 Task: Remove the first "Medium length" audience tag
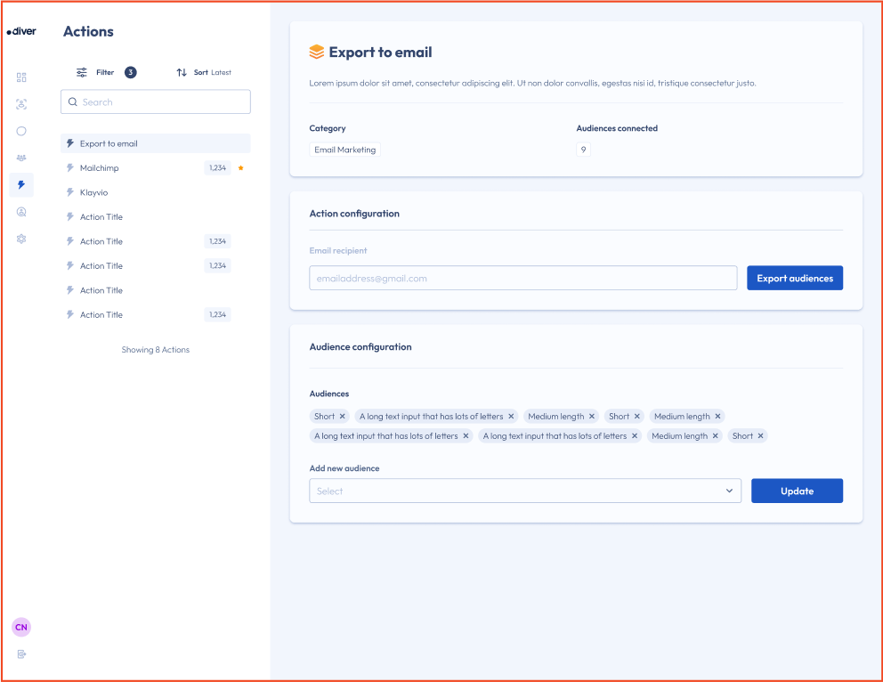(x=592, y=417)
